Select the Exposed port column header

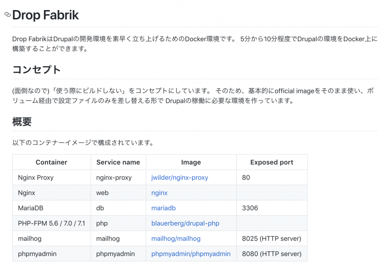[272, 162]
